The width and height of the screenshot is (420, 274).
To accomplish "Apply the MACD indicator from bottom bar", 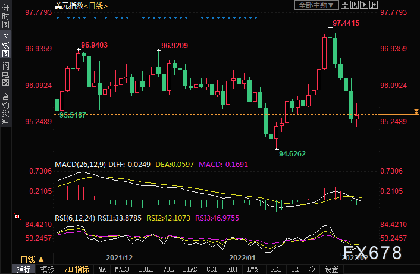I will [x=122, y=269].
